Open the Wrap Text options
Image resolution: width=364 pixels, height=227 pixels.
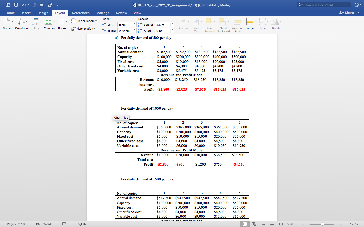pyautogui.click(x=197, y=25)
